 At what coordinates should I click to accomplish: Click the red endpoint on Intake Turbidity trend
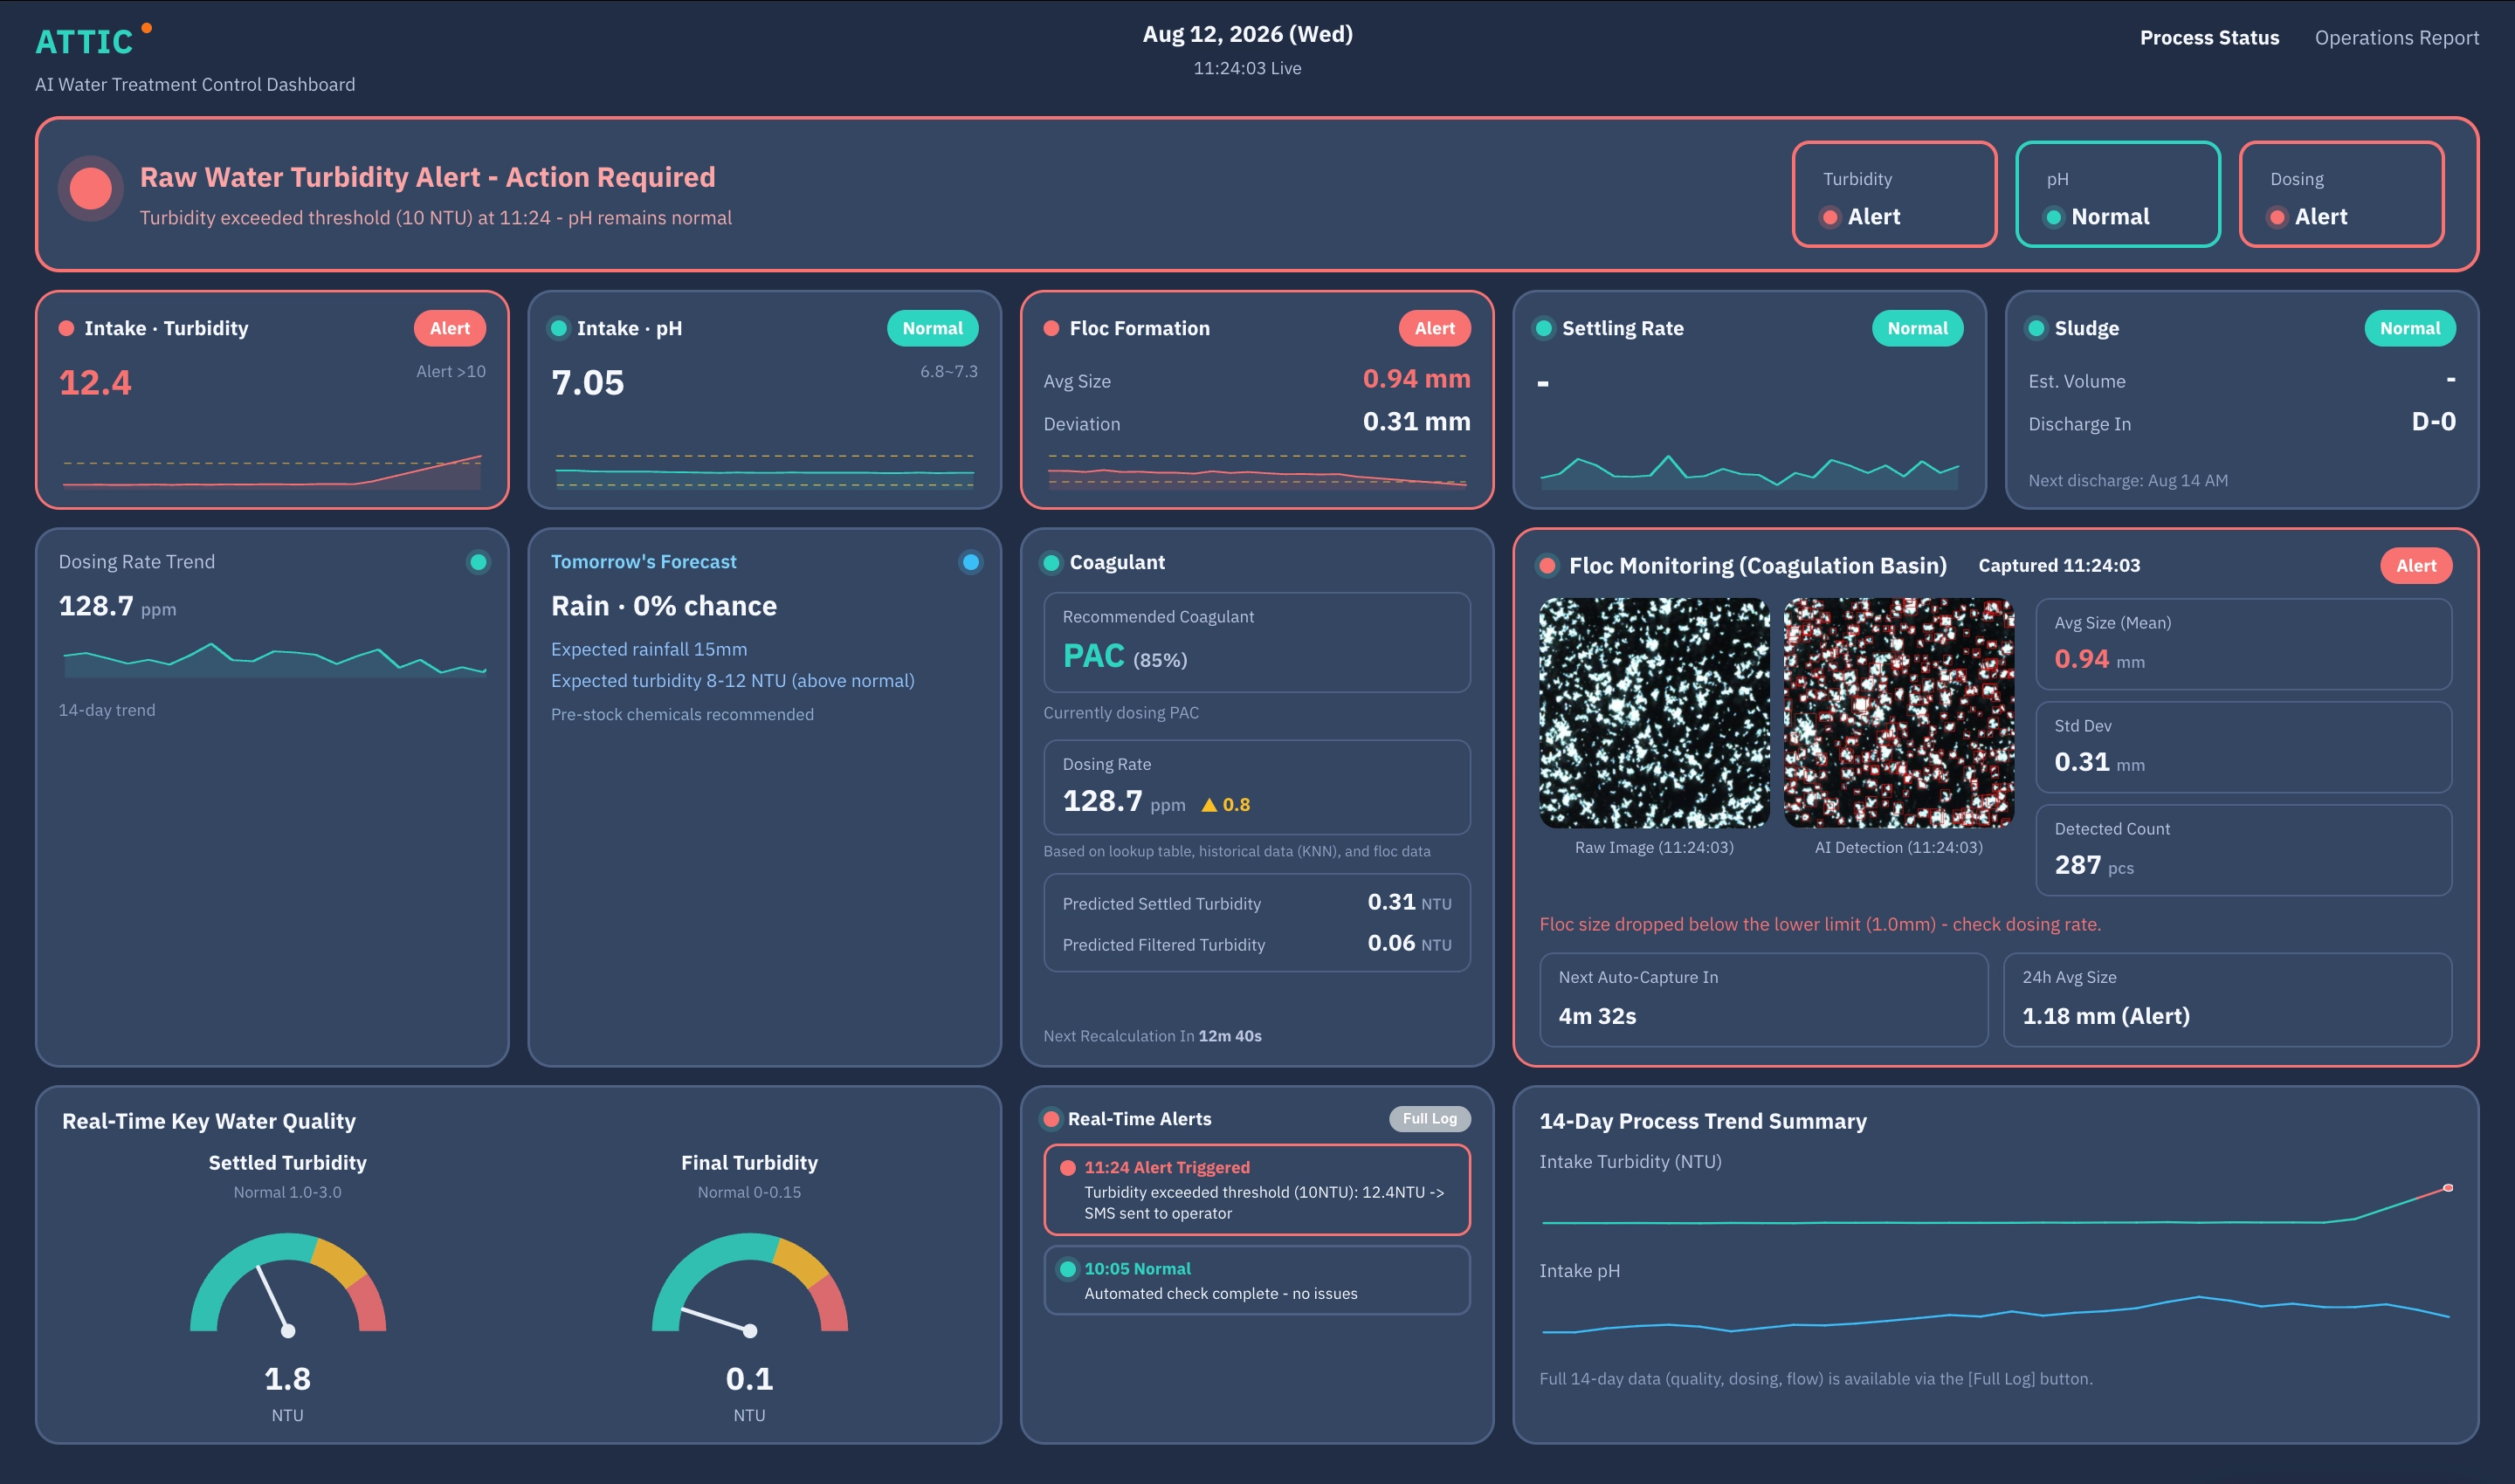click(x=2447, y=1188)
